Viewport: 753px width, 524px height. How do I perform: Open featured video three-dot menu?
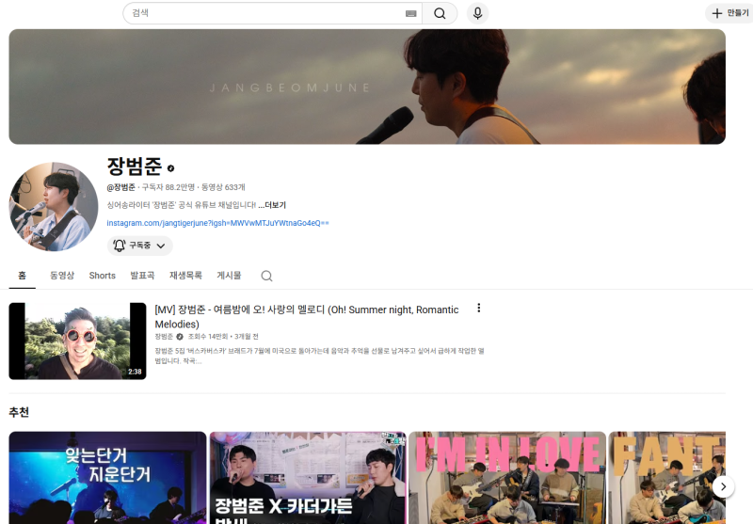point(478,308)
